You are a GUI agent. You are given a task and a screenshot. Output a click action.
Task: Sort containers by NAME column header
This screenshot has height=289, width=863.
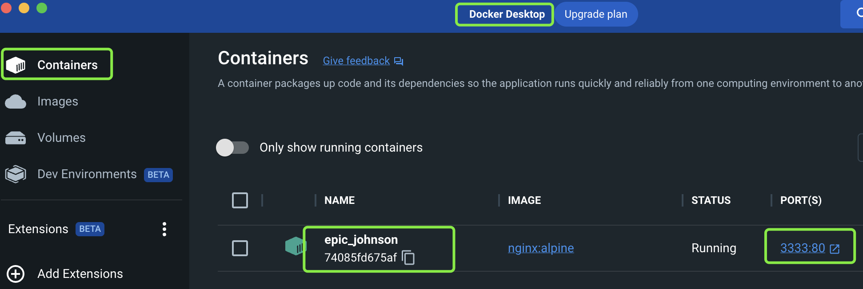[340, 200]
